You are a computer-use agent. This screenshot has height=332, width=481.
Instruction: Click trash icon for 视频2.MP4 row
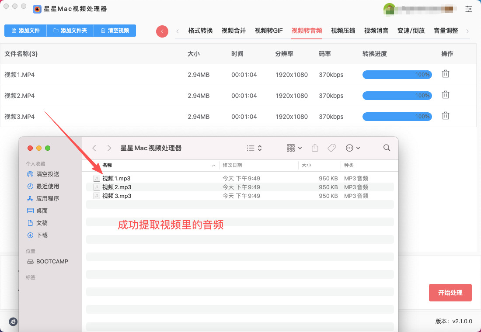point(445,95)
